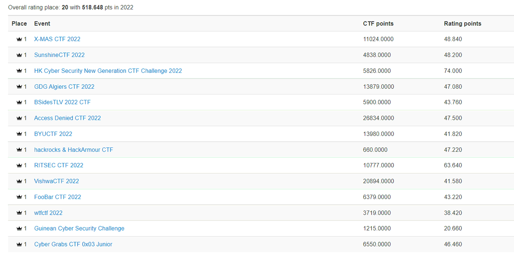Open the hackrocks & HackArmour CTF page
Screen dimensions: 514x256
(74, 149)
